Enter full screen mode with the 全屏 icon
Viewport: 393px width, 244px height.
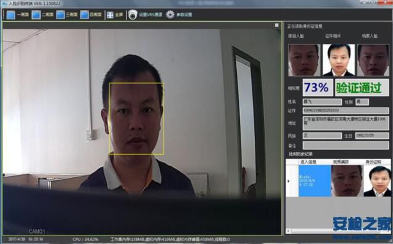click(x=110, y=15)
